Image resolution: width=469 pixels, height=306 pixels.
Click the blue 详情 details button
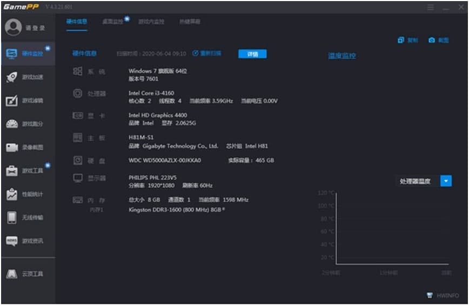[x=252, y=54]
